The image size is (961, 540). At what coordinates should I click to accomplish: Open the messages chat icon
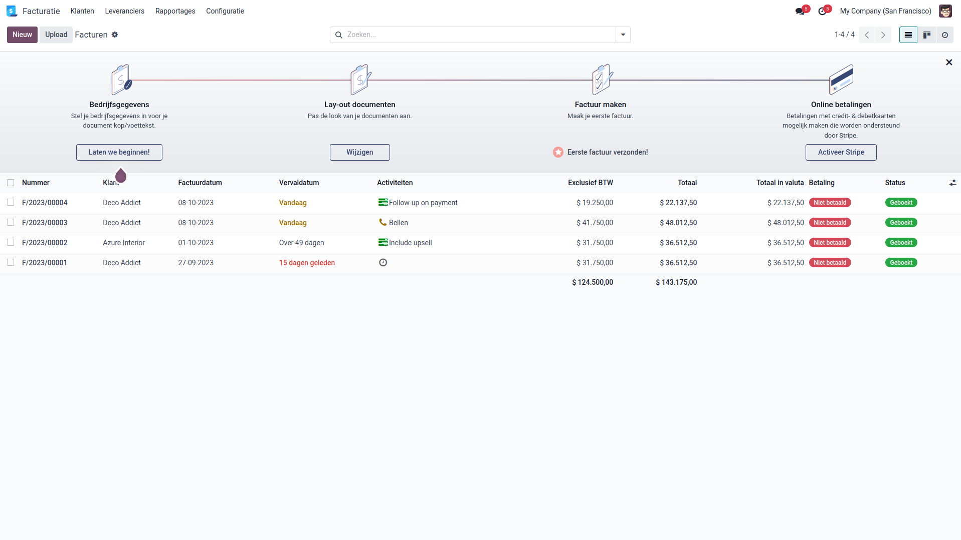800,11
